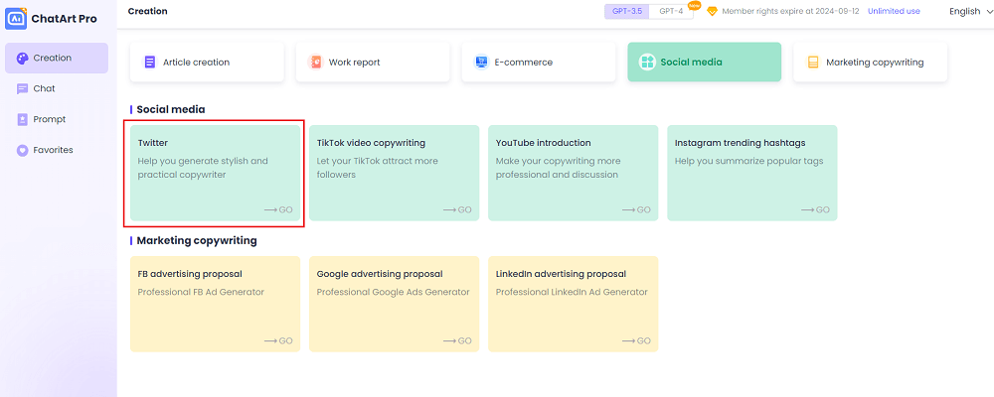The image size is (994, 397).
Task: Click the Favorites heart icon in sidebar
Action: (22, 150)
